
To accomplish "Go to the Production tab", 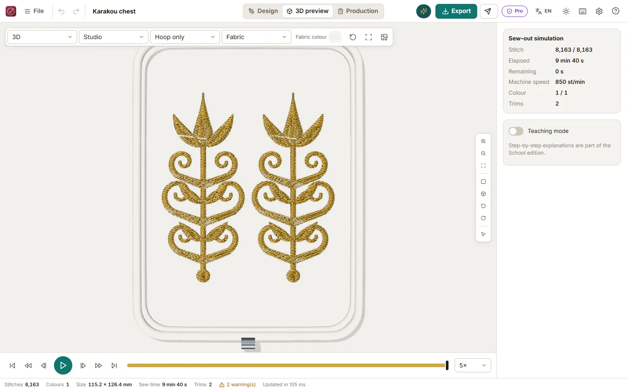I will pos(358,11).
